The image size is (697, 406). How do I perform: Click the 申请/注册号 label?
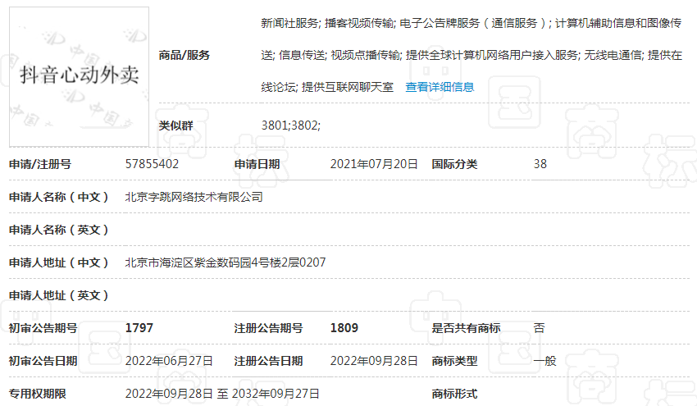point(40,164)
